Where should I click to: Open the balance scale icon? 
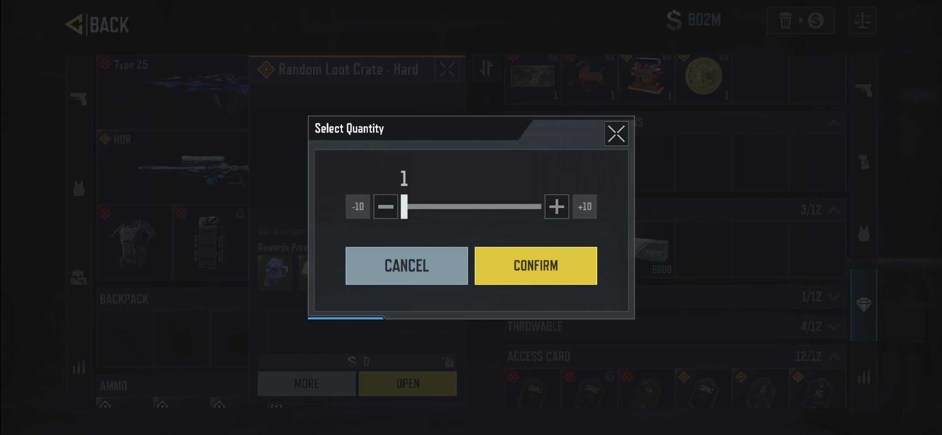[x=862, y=20]
